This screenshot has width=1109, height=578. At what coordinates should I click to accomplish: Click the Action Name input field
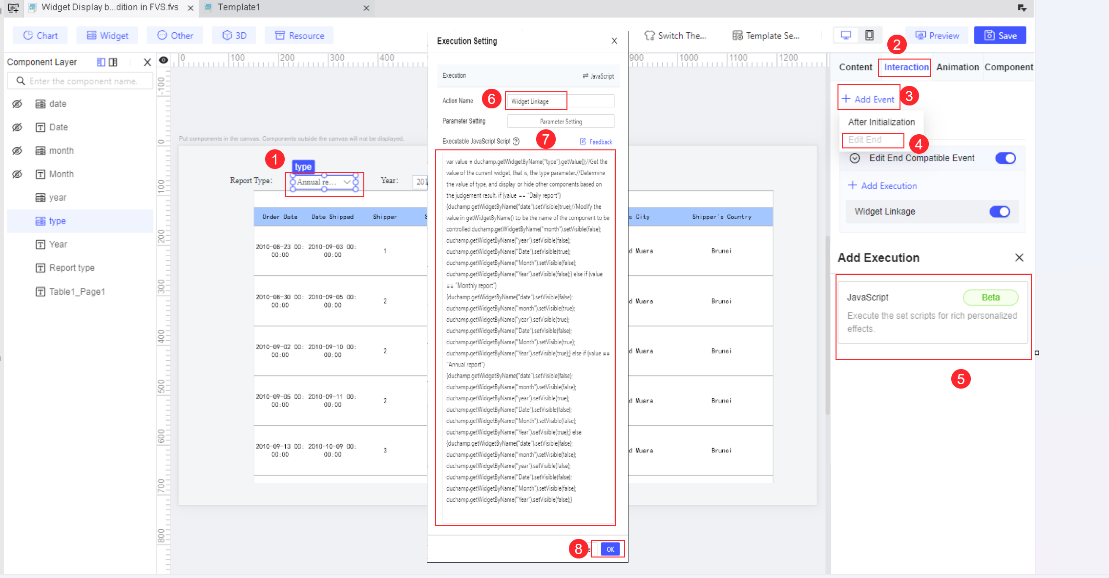[560, 102]
